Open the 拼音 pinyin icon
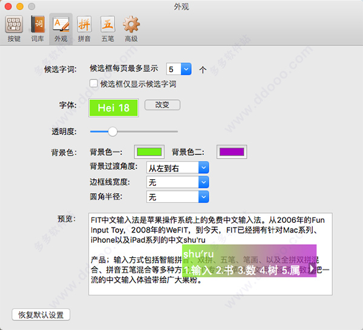The height and width of the screenshot is (330, 363). click(84, 28)
